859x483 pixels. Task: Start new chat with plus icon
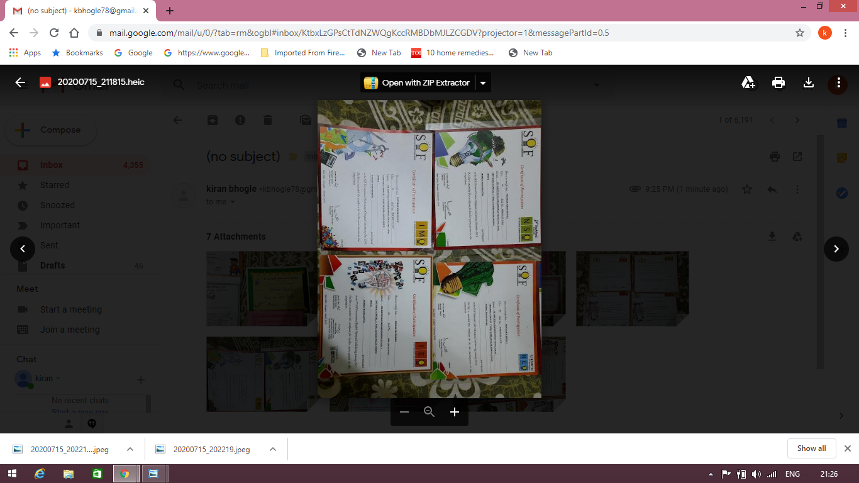point(141,379)
